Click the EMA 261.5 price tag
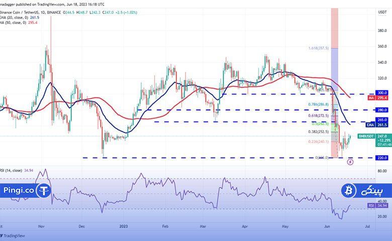Screen dimensions: 392x241 pos(377,125)
